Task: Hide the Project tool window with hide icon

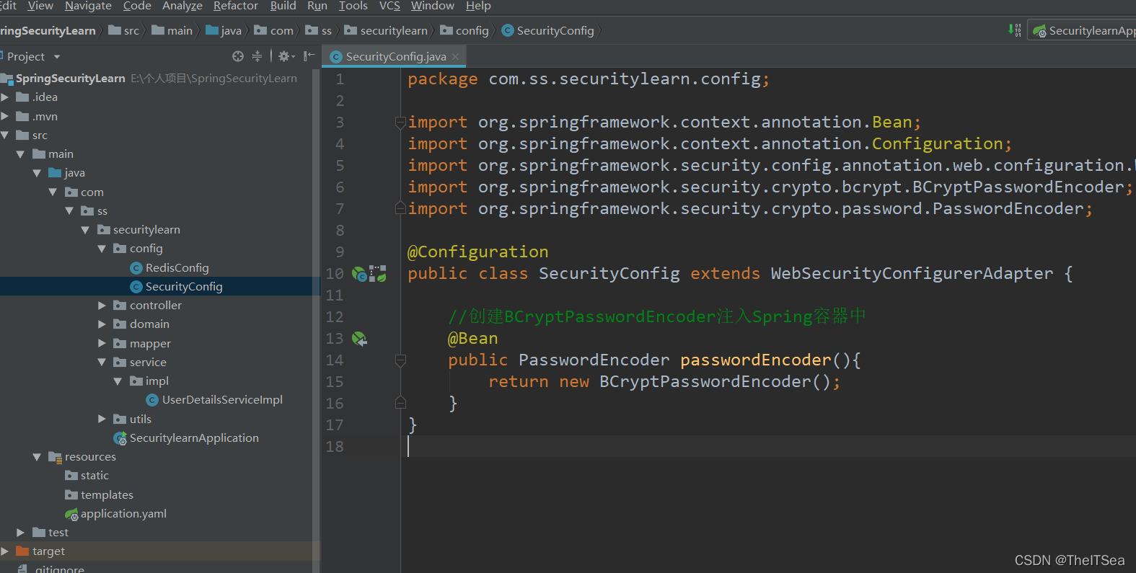Action: tap(309, 56)
